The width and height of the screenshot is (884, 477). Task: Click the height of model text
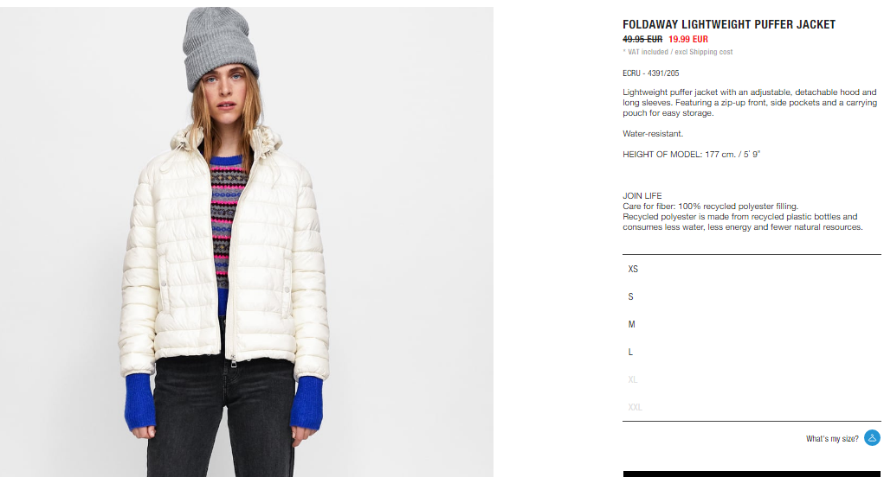(691, 154)
